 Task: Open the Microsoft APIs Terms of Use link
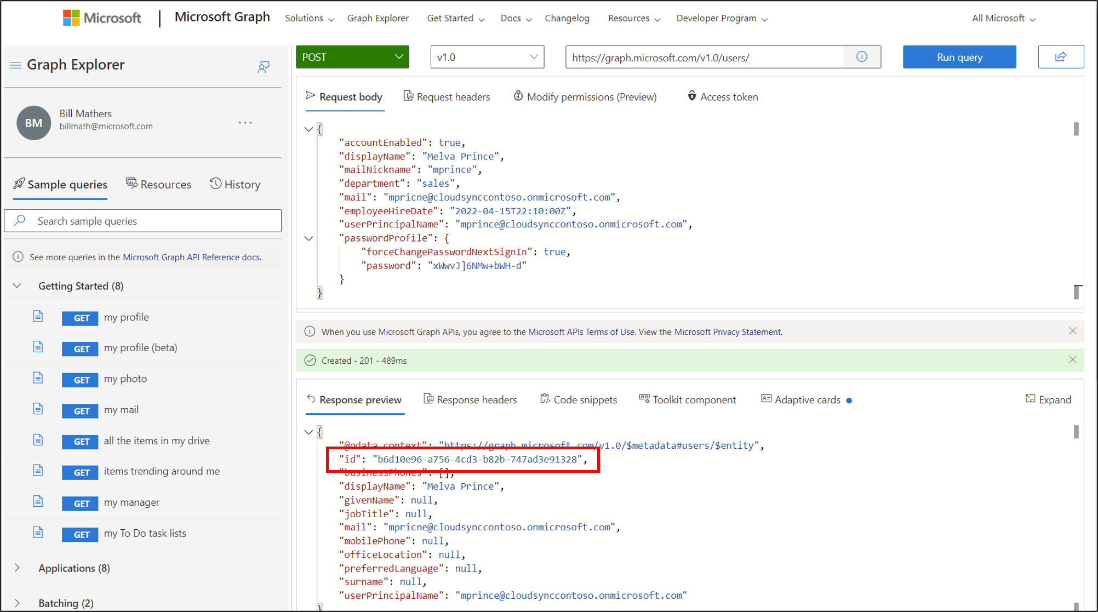[581, 332]
